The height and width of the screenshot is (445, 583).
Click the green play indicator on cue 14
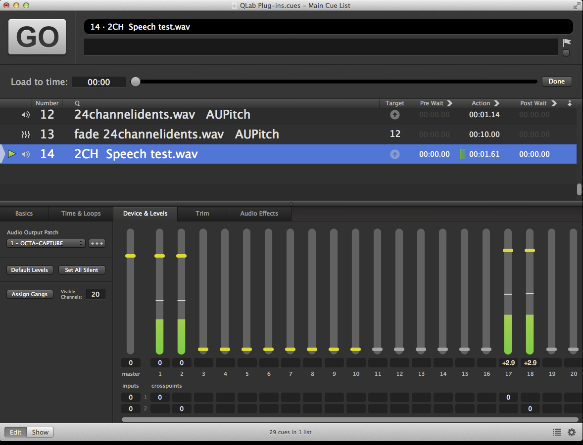(12, 154)
